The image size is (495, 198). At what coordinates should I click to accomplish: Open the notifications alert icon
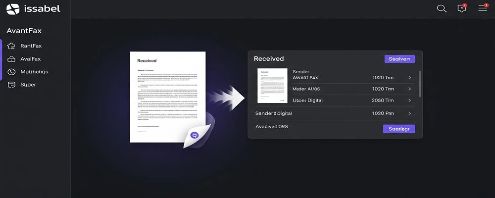[x=462, y=8]
